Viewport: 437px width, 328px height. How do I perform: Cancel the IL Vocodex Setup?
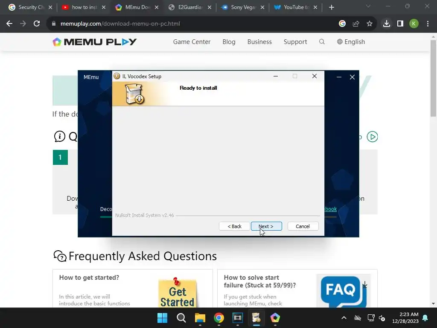303,226
